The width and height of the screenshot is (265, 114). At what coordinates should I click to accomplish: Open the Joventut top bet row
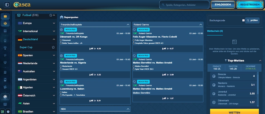click(x=233, y=93)
